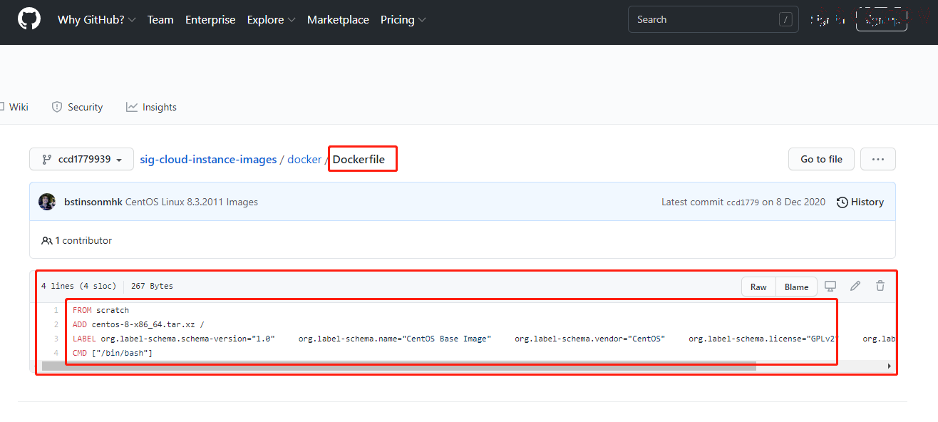Open the Team page
This screenshot has width=938, height=422.
tap(160, 20)
